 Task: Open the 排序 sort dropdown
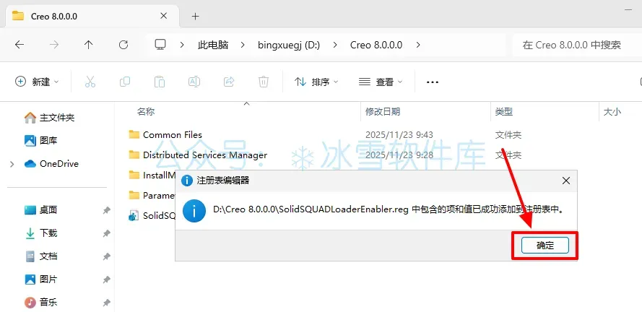pos(316,82)
